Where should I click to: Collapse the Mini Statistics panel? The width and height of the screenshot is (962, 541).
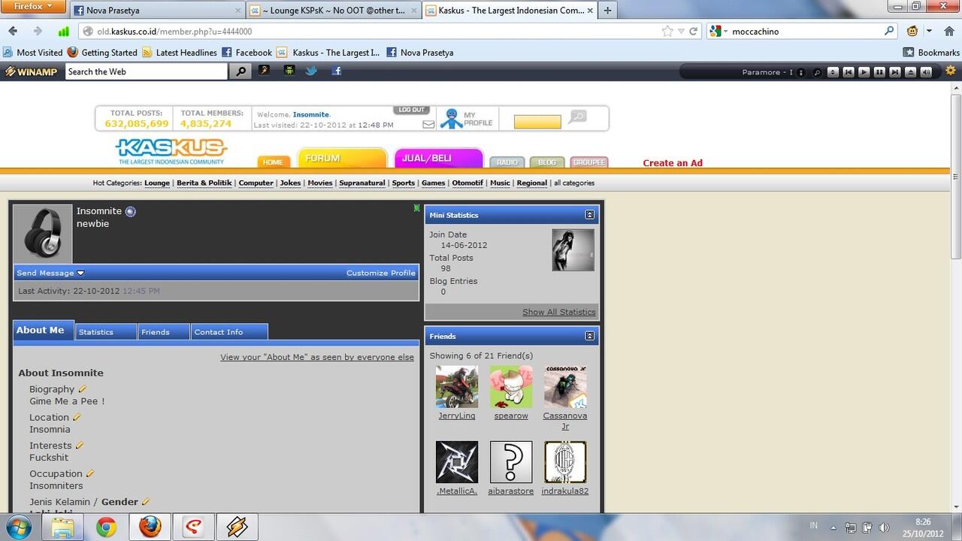[590, 215]
